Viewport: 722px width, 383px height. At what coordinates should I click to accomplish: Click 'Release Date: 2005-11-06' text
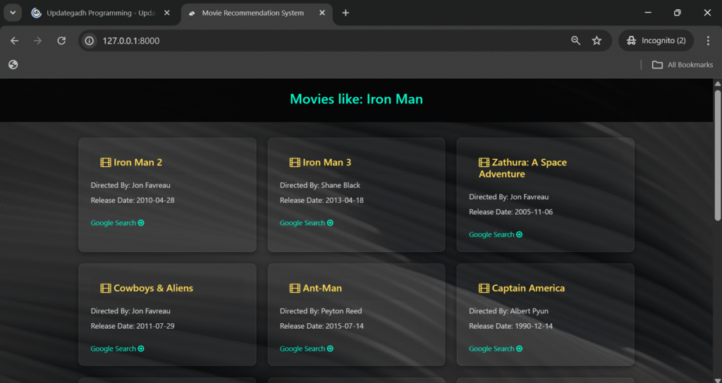pos(511,212)
